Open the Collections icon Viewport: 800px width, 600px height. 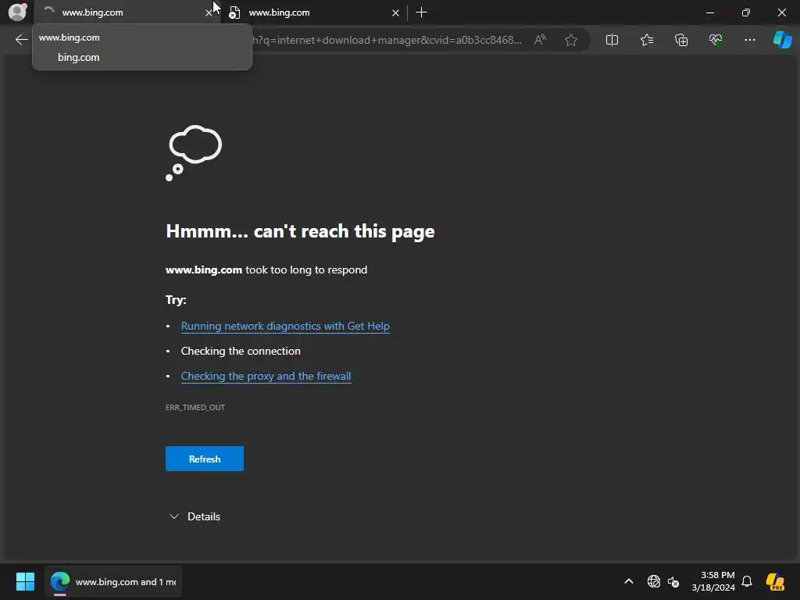681,40
